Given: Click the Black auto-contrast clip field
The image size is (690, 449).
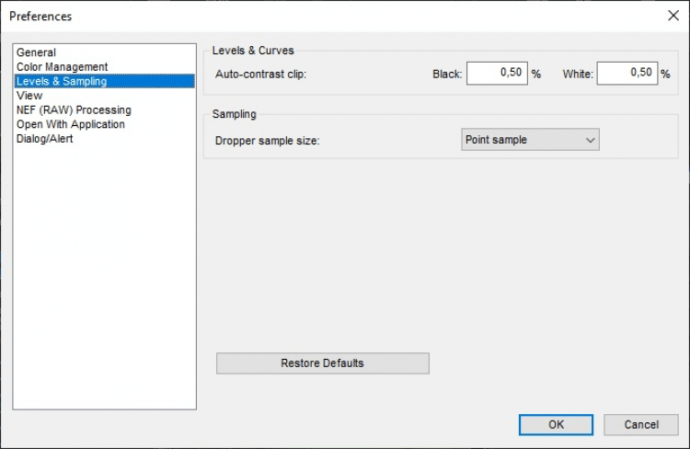Looking at the screenshot, I should click(496, 74).
